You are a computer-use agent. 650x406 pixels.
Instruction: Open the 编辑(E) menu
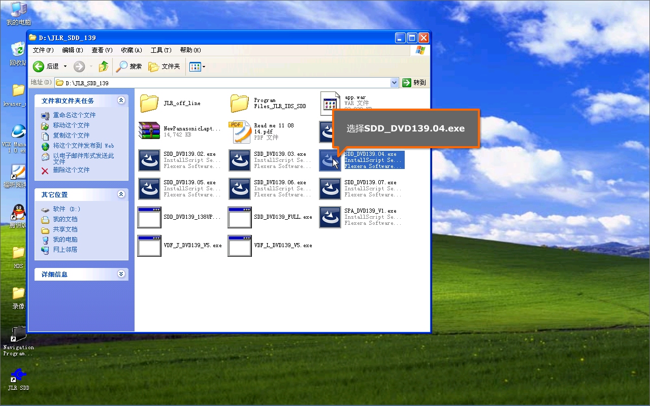click(x=73, y=50)
